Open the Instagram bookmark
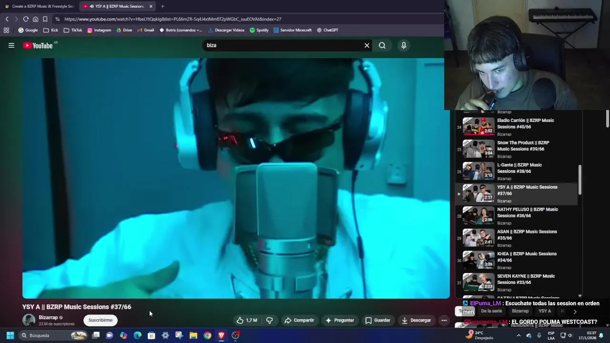The height and width of the screenshot is (343, 610). point(99,30)
